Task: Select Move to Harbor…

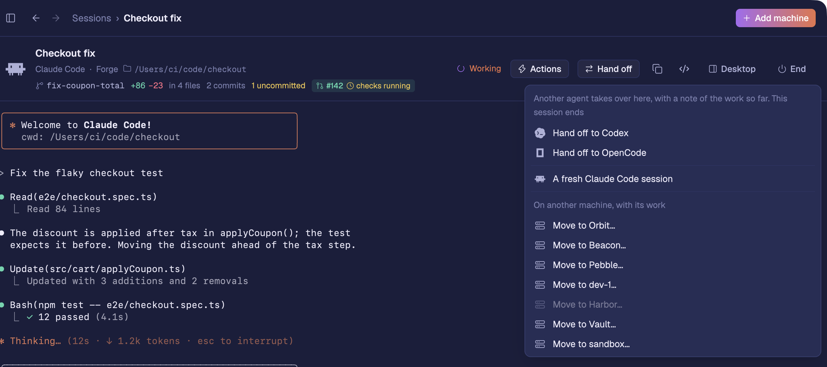Action: 673,305
